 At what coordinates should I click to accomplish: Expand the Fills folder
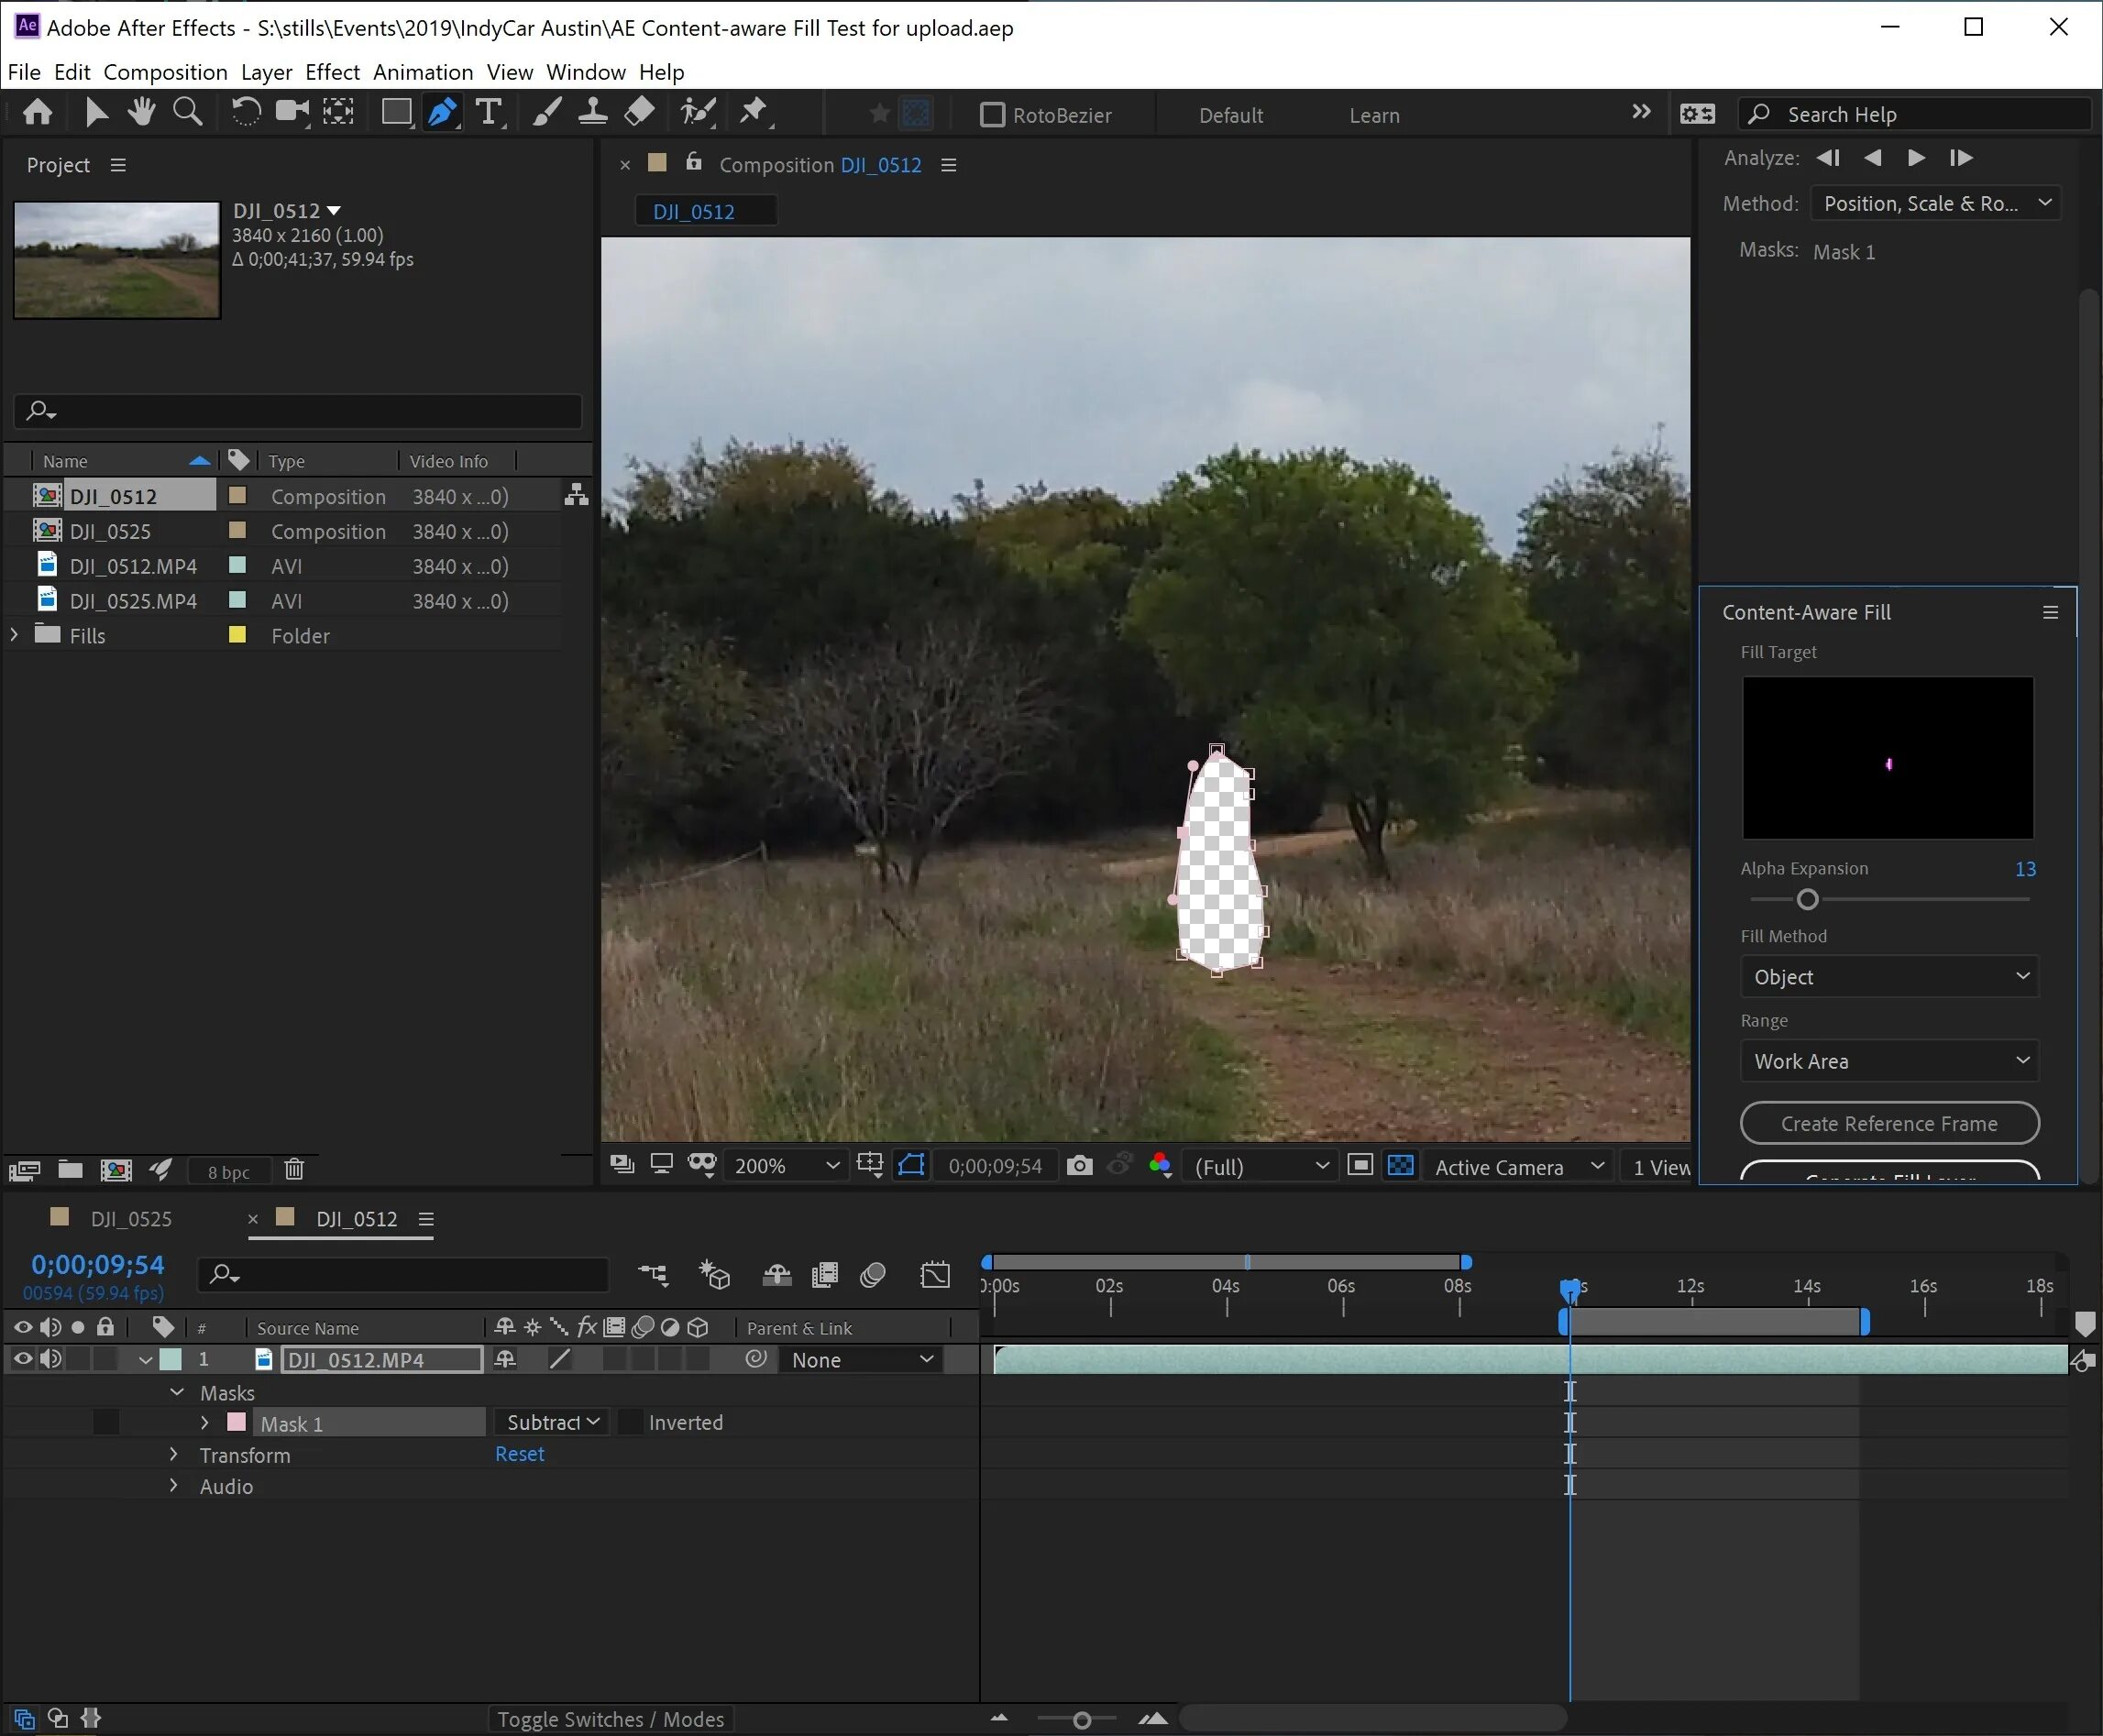click(x=14, y=635)
